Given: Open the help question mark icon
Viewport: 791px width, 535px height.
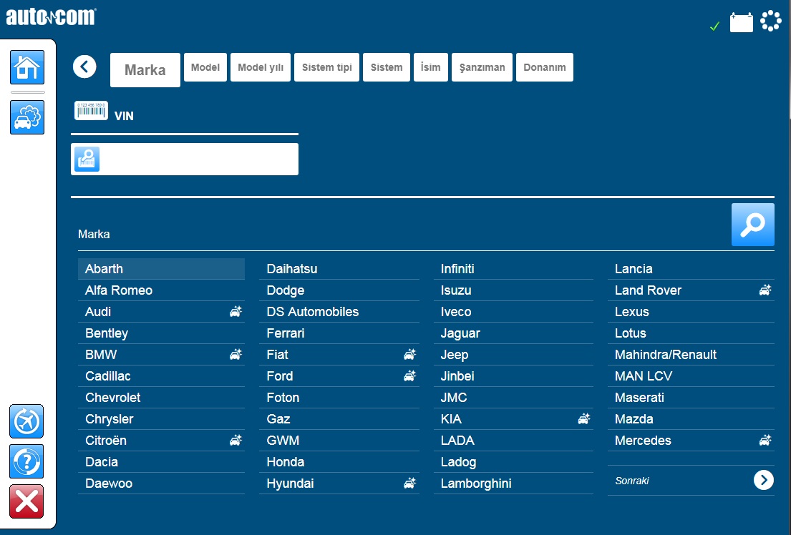Looking at the screenshot, I should pos(27,461).
